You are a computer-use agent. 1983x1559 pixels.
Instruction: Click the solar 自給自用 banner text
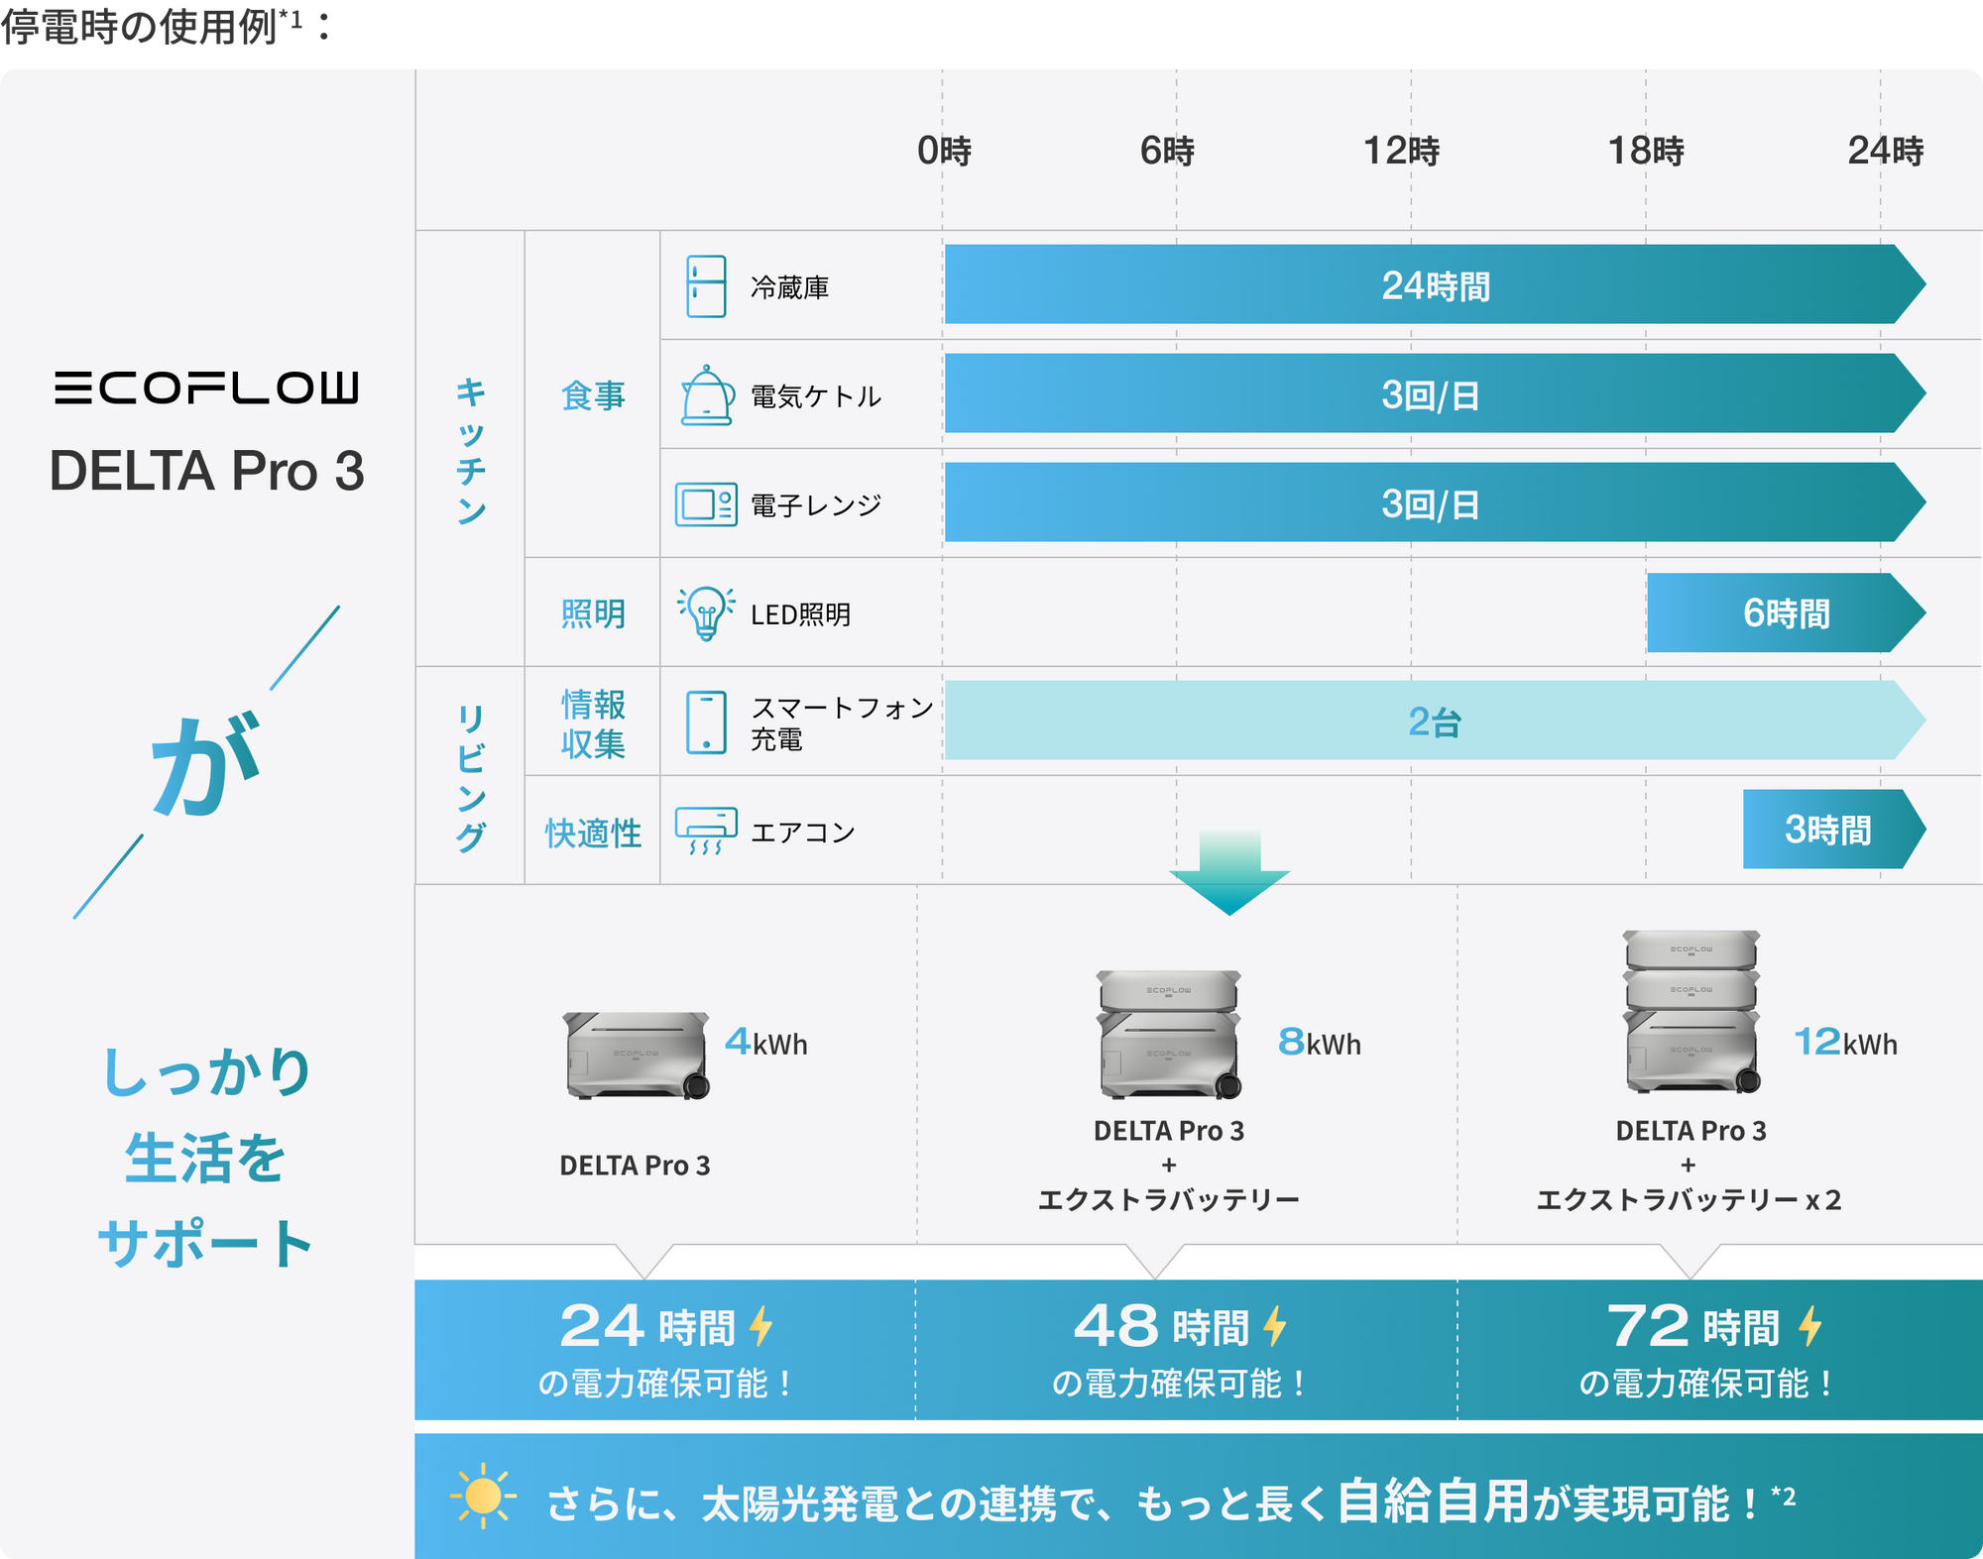(x=1170, y=1502)
